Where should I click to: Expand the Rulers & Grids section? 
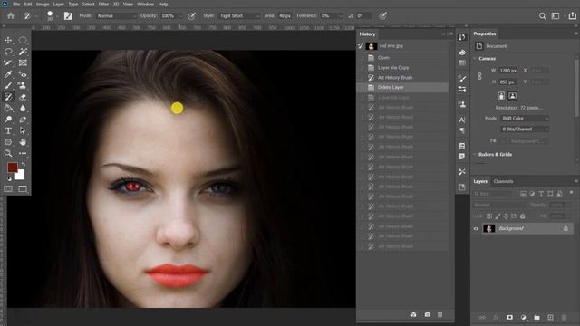coord(475,155)
